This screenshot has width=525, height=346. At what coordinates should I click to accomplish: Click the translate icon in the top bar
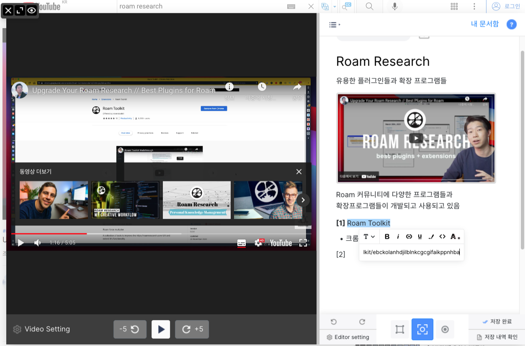325,6
